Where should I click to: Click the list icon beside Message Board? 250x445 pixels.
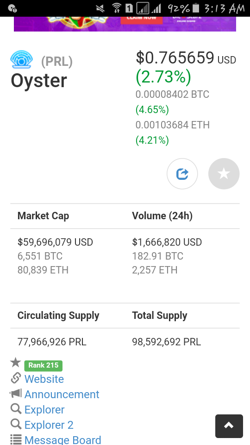[x=16, y=439]
